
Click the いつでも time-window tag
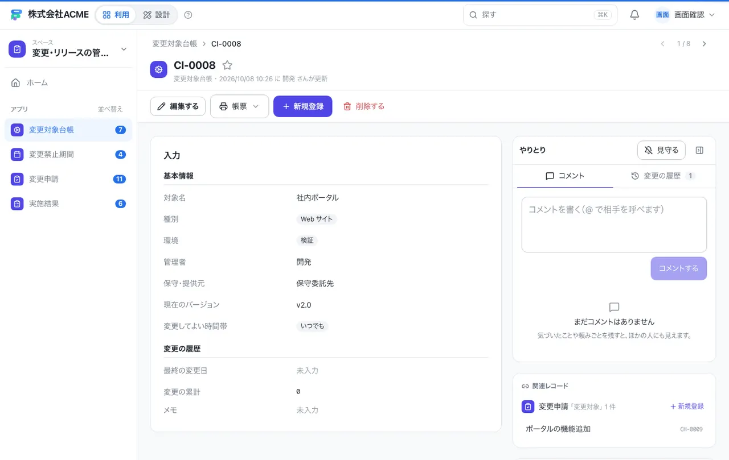[312, 326]
